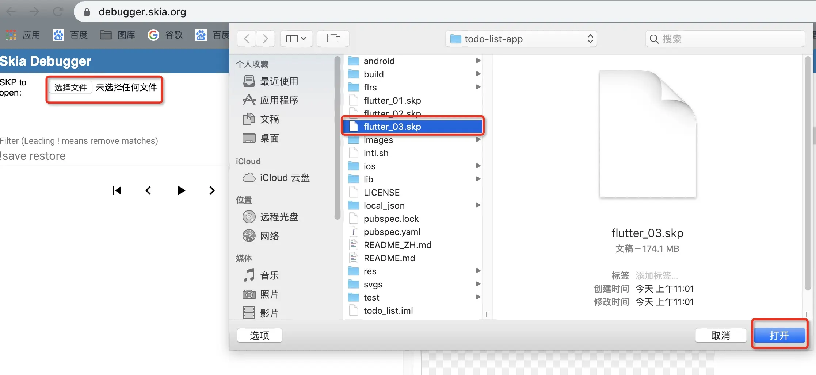
Task: Go back with the dialog's left arrow
Action: (x=247, y=38)
